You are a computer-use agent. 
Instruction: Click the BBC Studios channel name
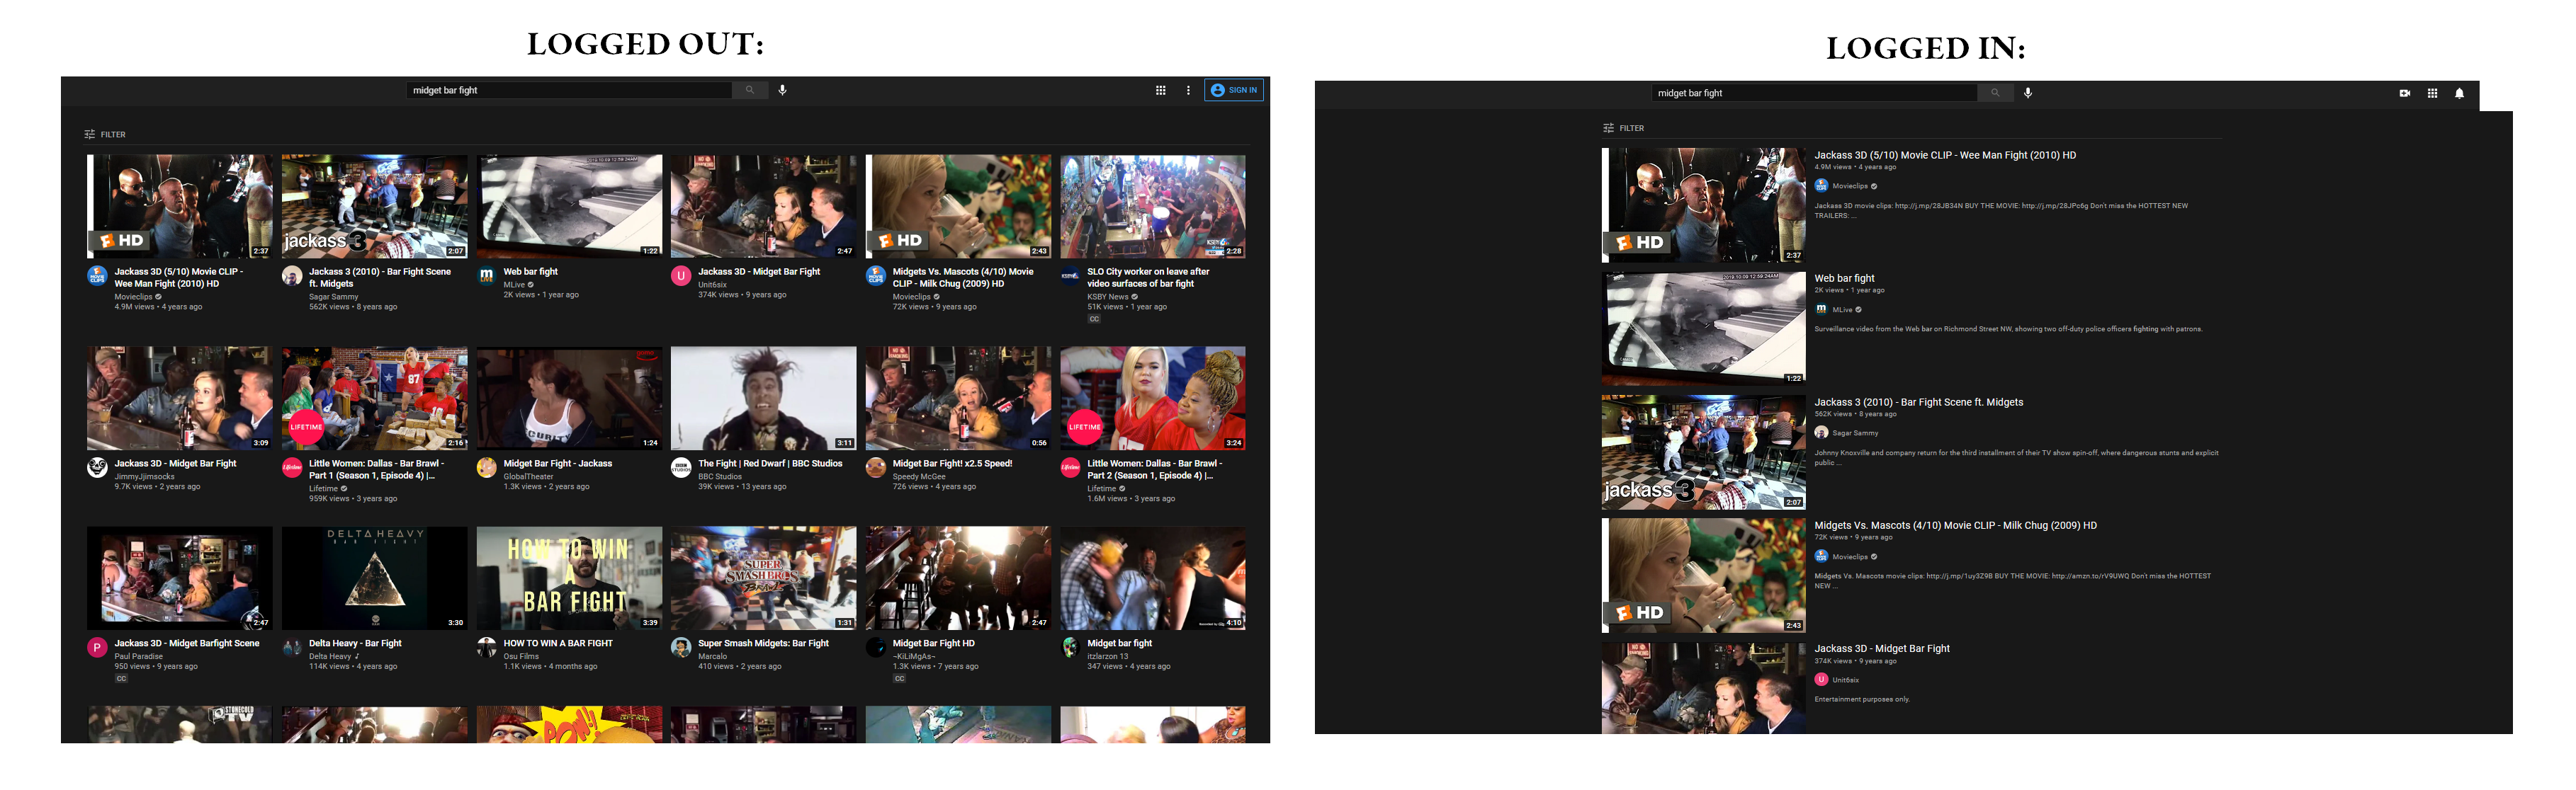(x=720, y=476)
